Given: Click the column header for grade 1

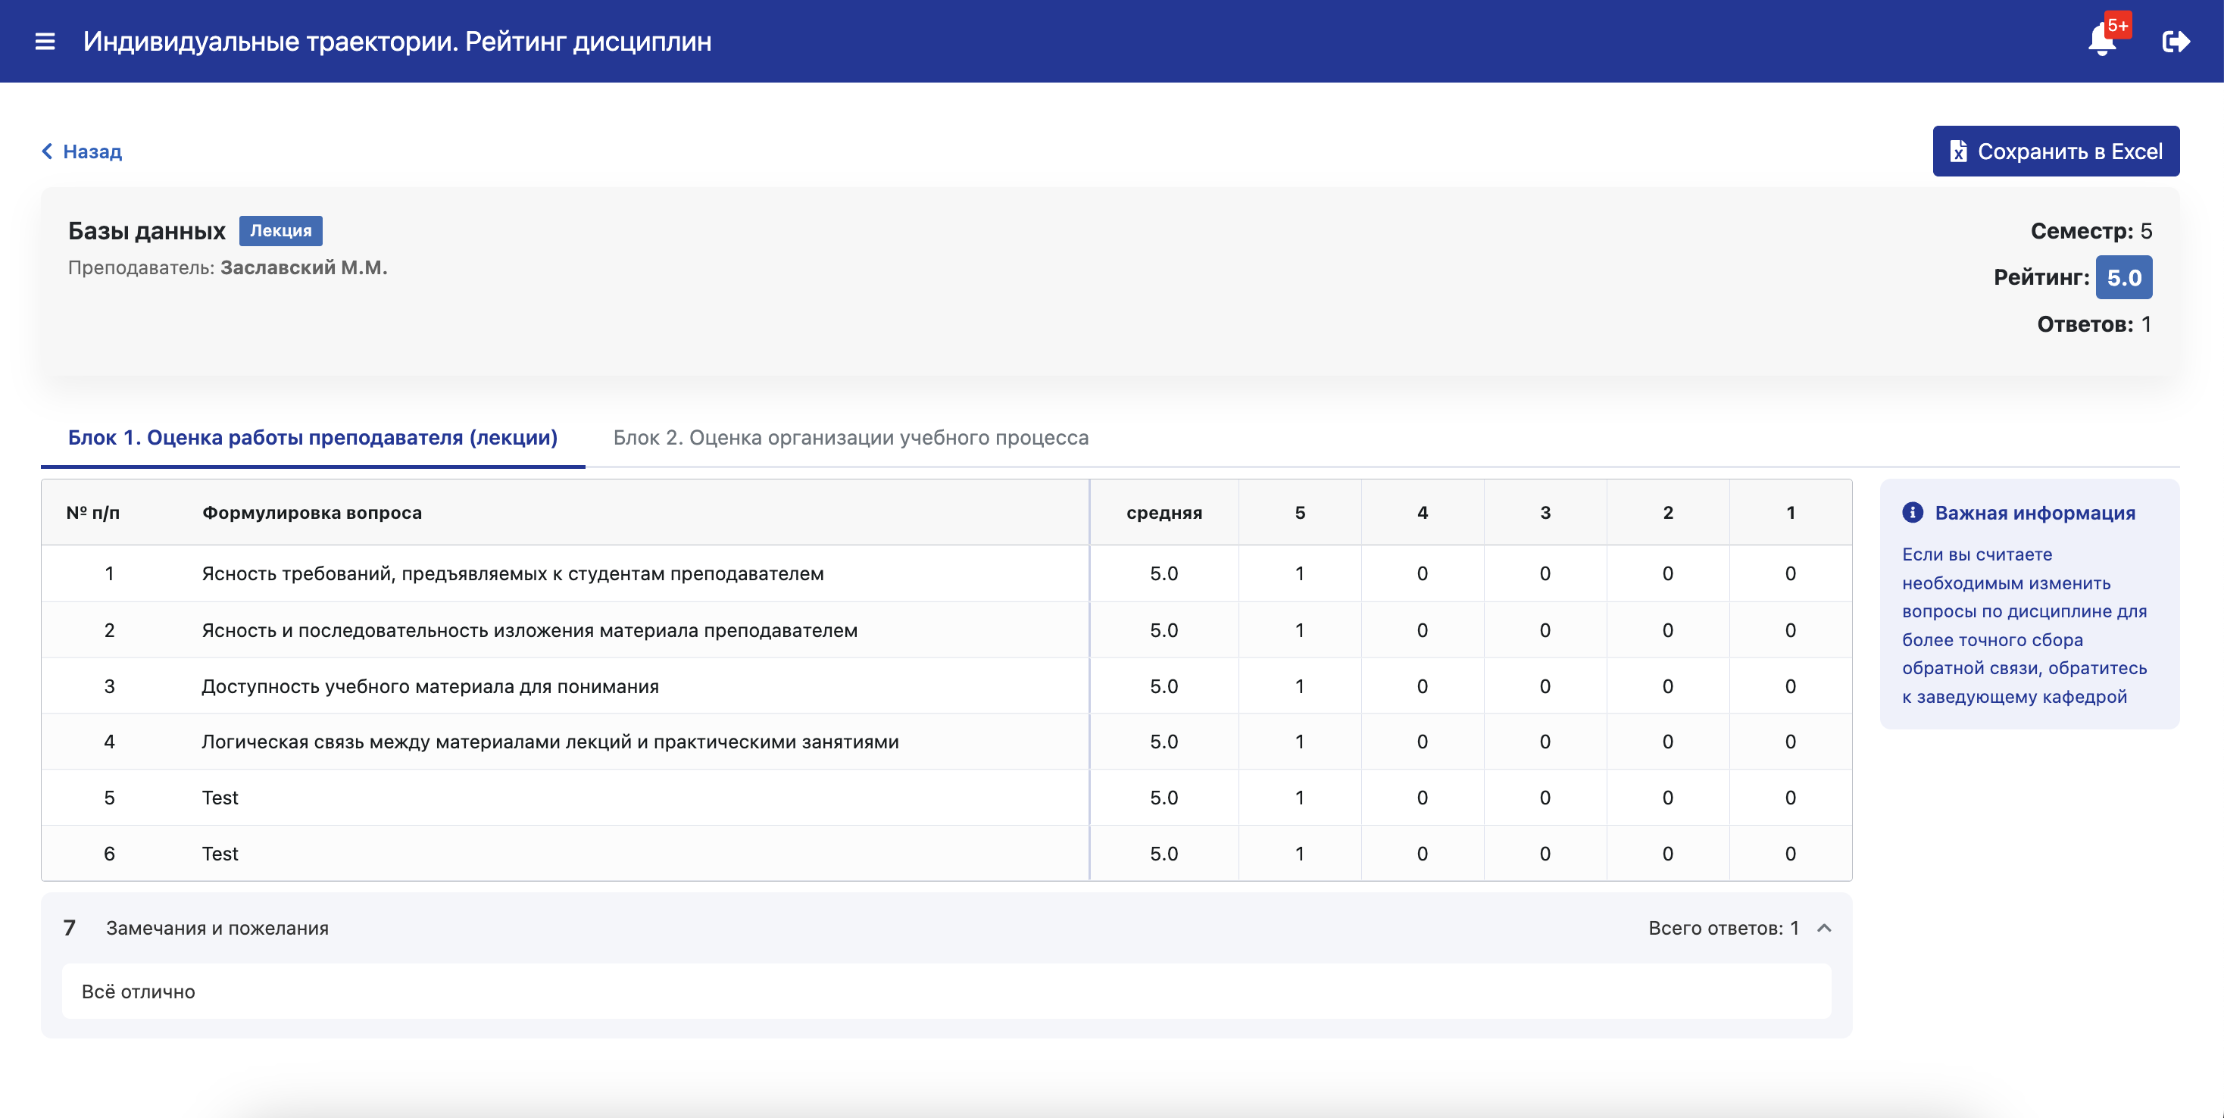Looking at the screenshot, I should (x=1790, y=513).
